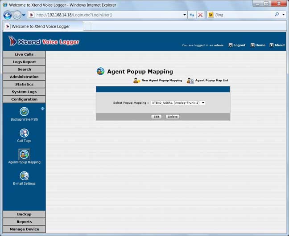Open the Administration menu
Viewport: 289px width, 236px height.
pos(24,77)
